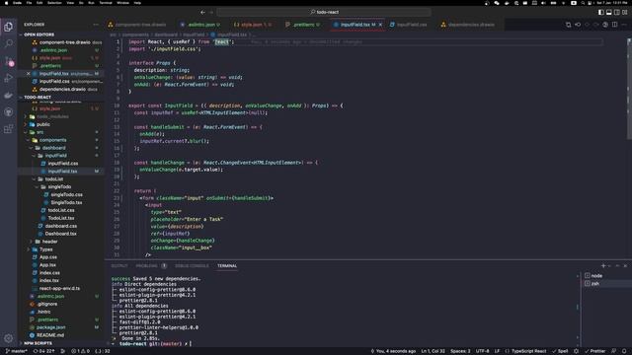The image size is (632, 355).
Task: Open the Customize Layout icon in the title bar
Action: tap(625, 12)
